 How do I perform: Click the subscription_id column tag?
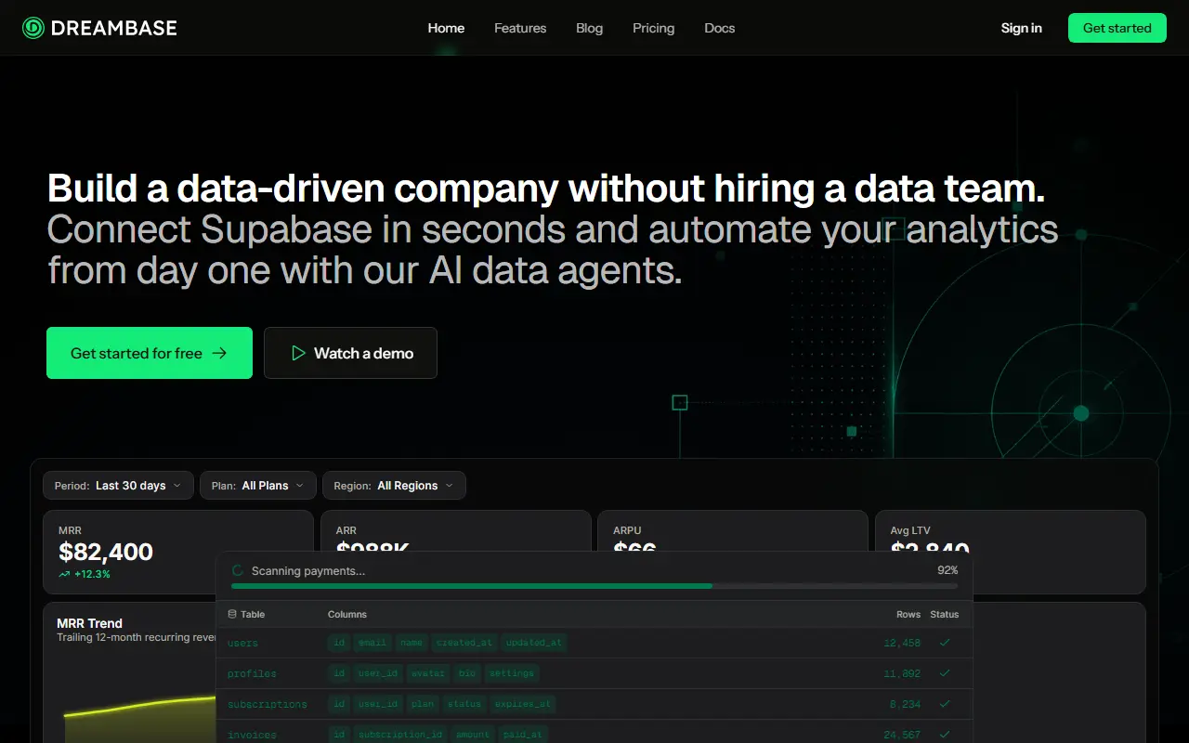[x=402, y=735]
